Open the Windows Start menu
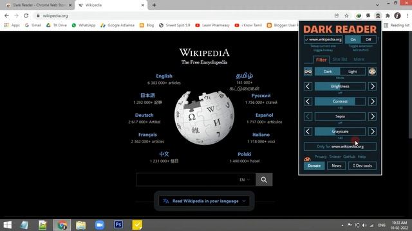 [7, 225]
